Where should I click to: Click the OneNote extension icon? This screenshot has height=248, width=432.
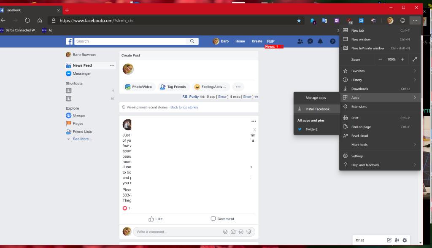(x=337, y=21)
